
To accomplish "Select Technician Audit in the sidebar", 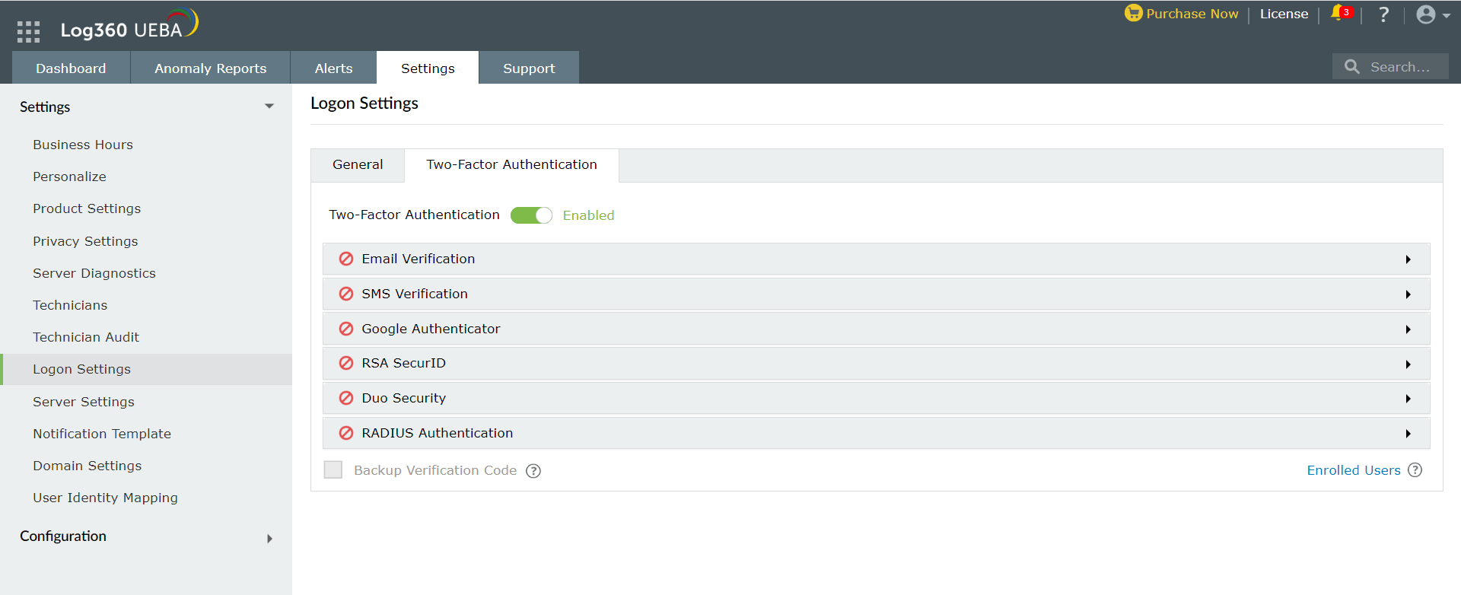I will [x=86, y=337].
